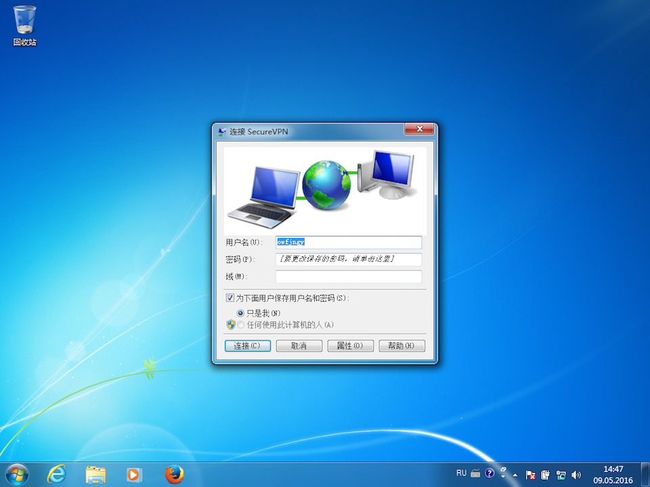650x487 pixels.
Task: Open Windows Explorer folder icon
Action: pos(95,475)
